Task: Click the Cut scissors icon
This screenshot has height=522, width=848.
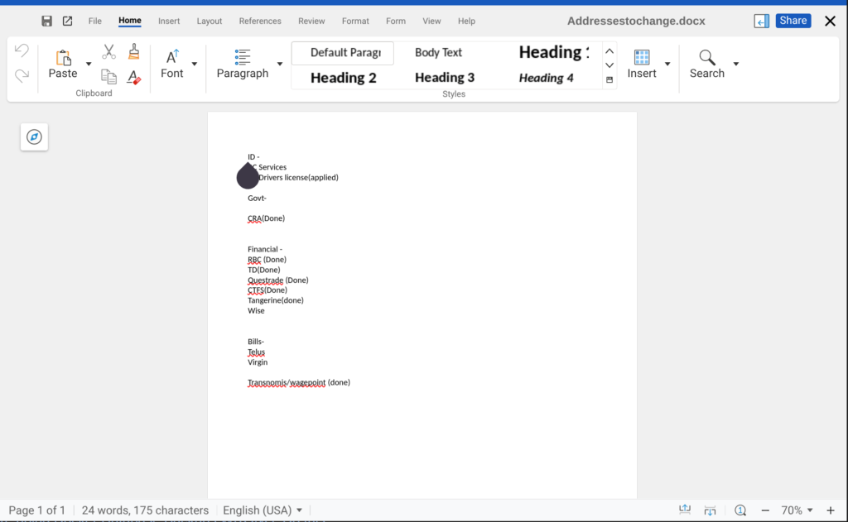Action: 108,52
